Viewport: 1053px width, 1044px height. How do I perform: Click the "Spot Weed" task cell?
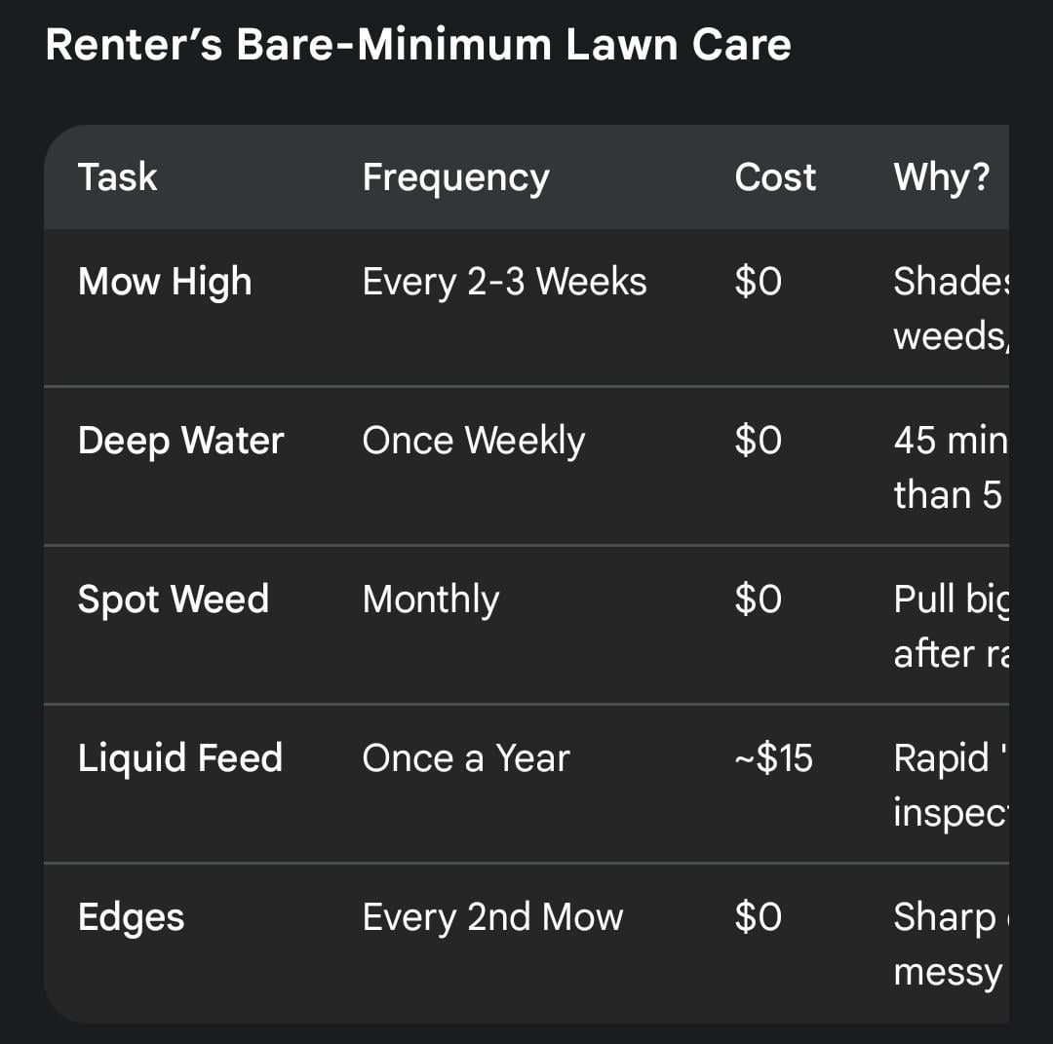point(173,599)
